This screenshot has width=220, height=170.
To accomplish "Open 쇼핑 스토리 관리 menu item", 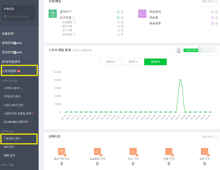I will click(14, 105).
